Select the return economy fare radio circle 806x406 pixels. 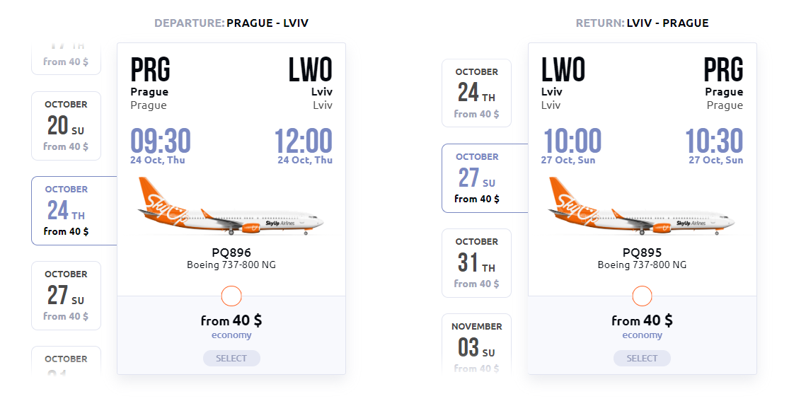(x=642, y=296)
